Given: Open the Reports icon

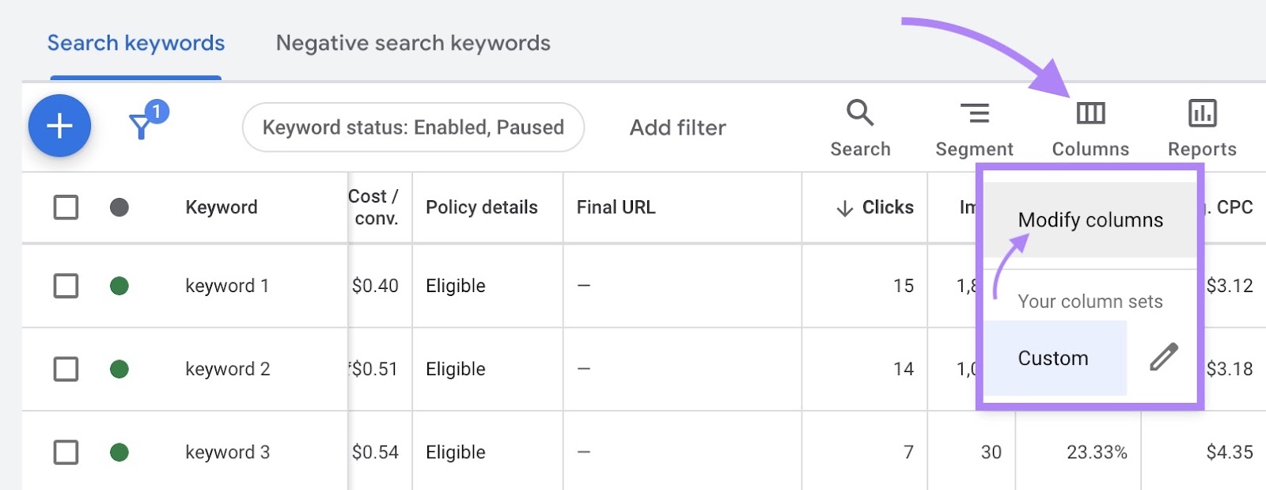Looking at the screenshot, I should coord(1201,113).
